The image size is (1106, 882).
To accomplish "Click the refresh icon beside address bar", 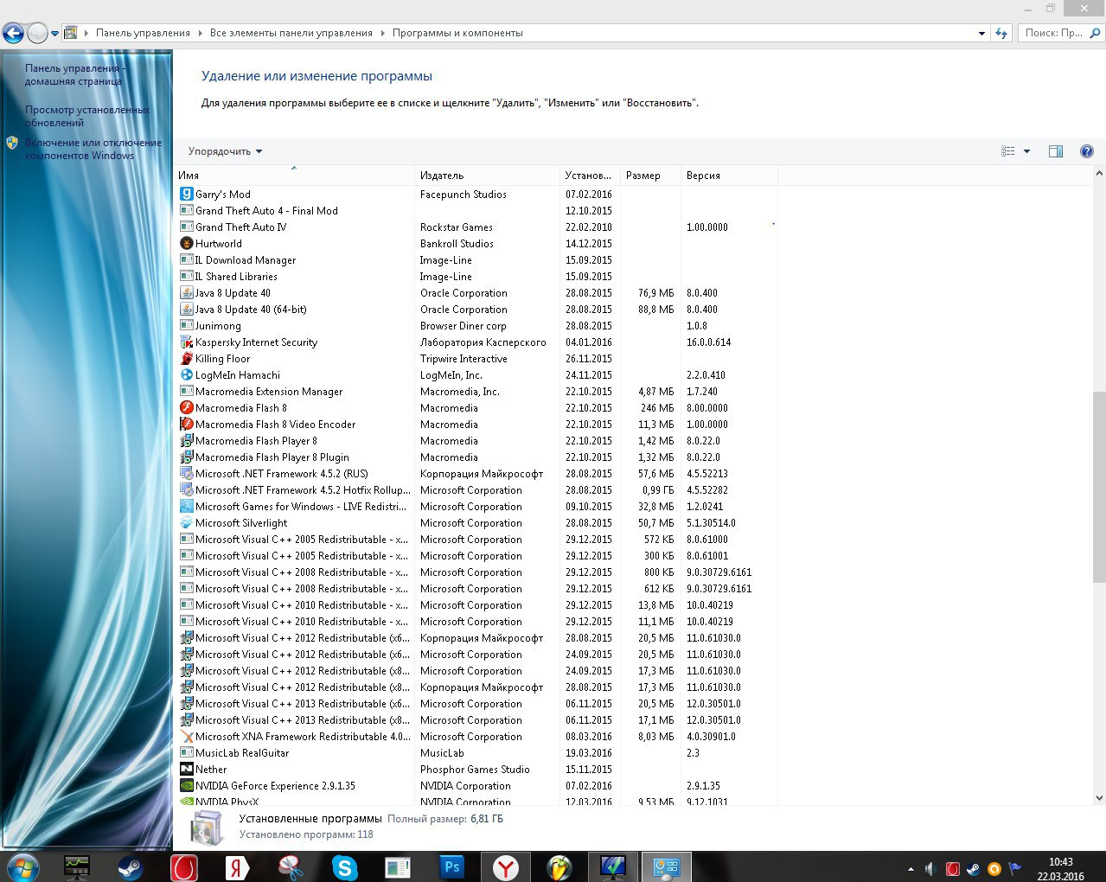I will click(x=1001, y=33).
